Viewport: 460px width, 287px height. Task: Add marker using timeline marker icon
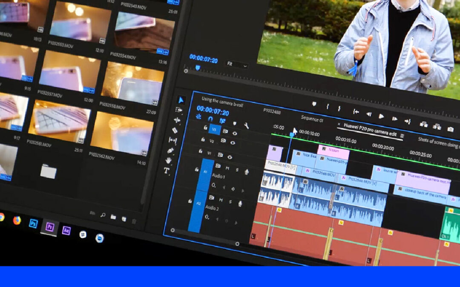(234, 123)
